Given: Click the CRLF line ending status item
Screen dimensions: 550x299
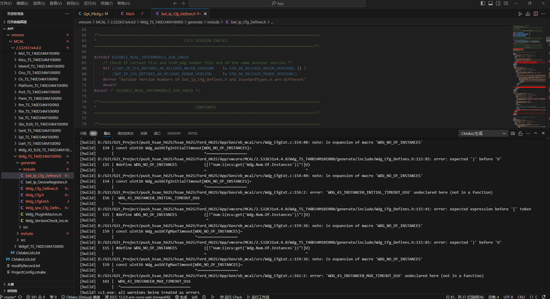Looking at the screenshot, I should tap(521, 297).
